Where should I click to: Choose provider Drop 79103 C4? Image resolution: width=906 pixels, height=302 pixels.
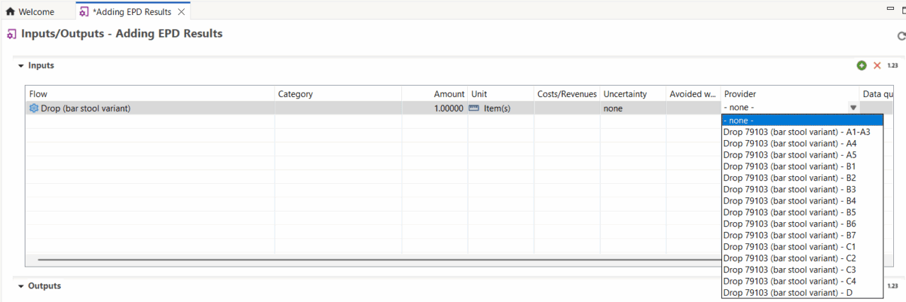(x=802, y=281)
